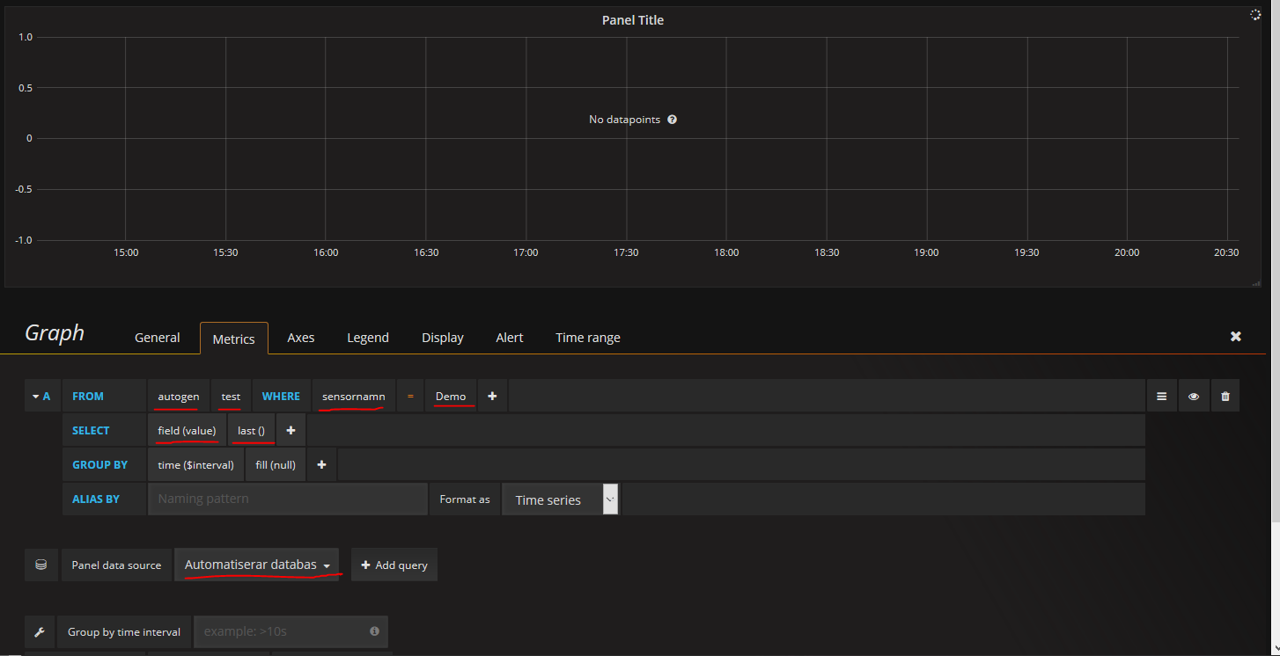Click the 20:30 time axis label

tap(1226, 252)
